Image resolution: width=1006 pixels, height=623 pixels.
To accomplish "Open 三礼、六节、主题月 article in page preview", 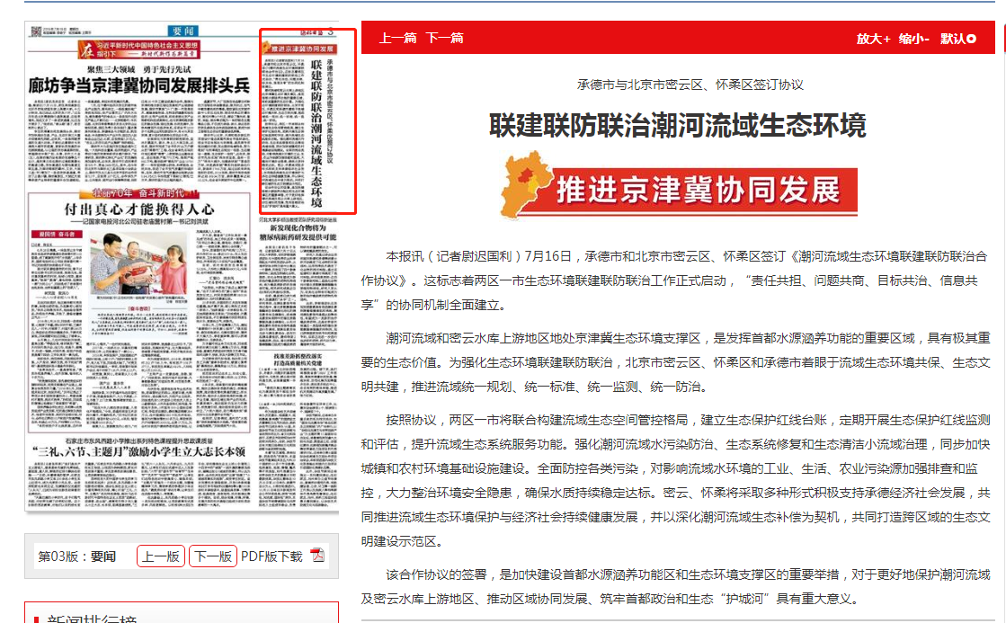I will click(x=138, y=450).
